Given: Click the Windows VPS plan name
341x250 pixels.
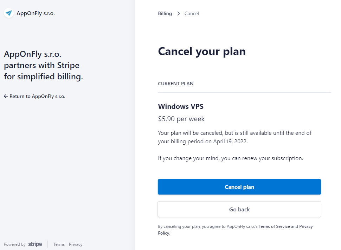Looking at the screenshot, I should point(181,106).
